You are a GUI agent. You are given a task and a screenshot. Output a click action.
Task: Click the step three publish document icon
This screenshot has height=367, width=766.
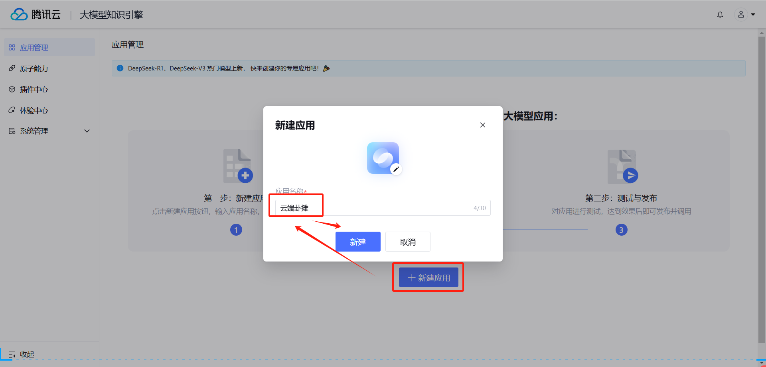click(x=622, y=166)
